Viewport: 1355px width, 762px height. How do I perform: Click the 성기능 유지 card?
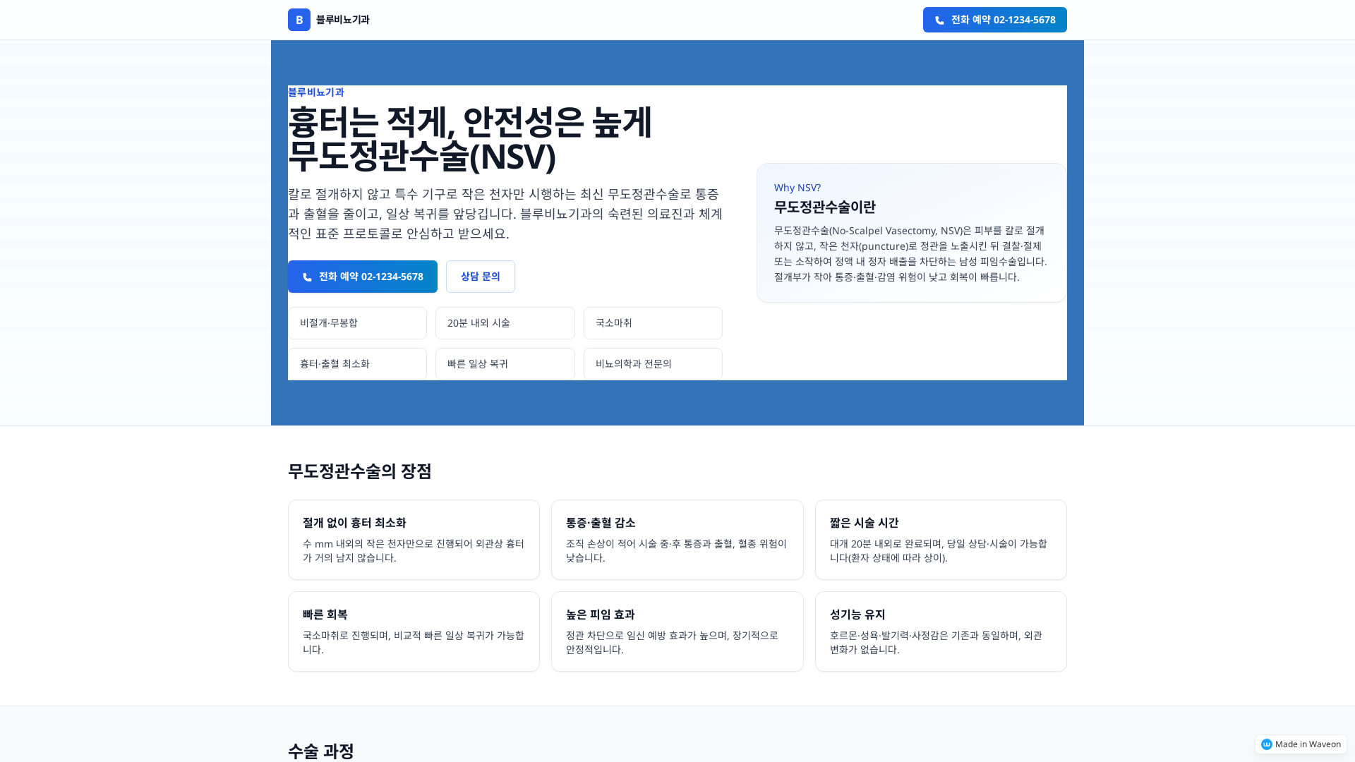tap(940, 631)
